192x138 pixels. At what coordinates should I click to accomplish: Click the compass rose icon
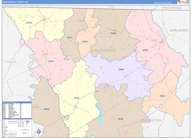pyautogui.click(x=39, y=132)
